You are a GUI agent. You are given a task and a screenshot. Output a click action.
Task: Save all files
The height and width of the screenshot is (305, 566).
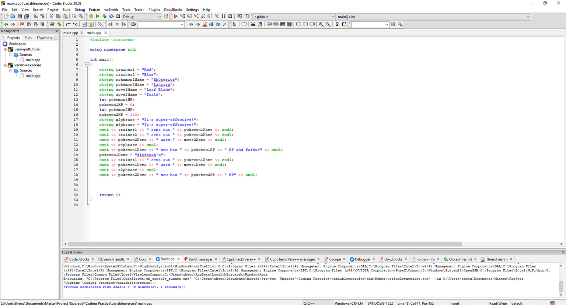point(27,17)
